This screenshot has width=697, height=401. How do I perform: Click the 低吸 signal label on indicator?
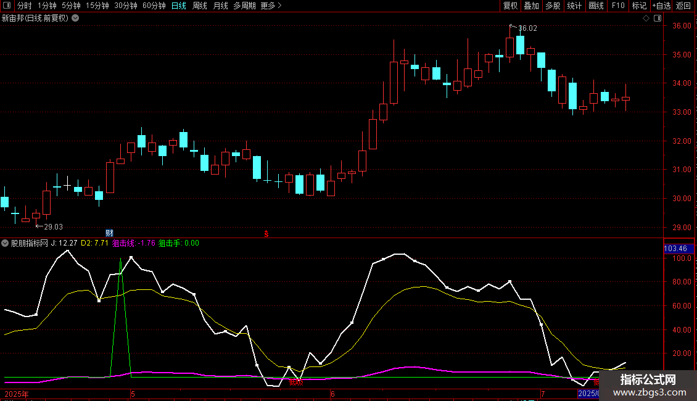(296, 382)
